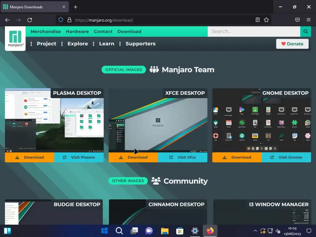This screenshot has height=237, width=316.
Task: Open Firefox hamburger application menu
Action: (x=308, y=20)
